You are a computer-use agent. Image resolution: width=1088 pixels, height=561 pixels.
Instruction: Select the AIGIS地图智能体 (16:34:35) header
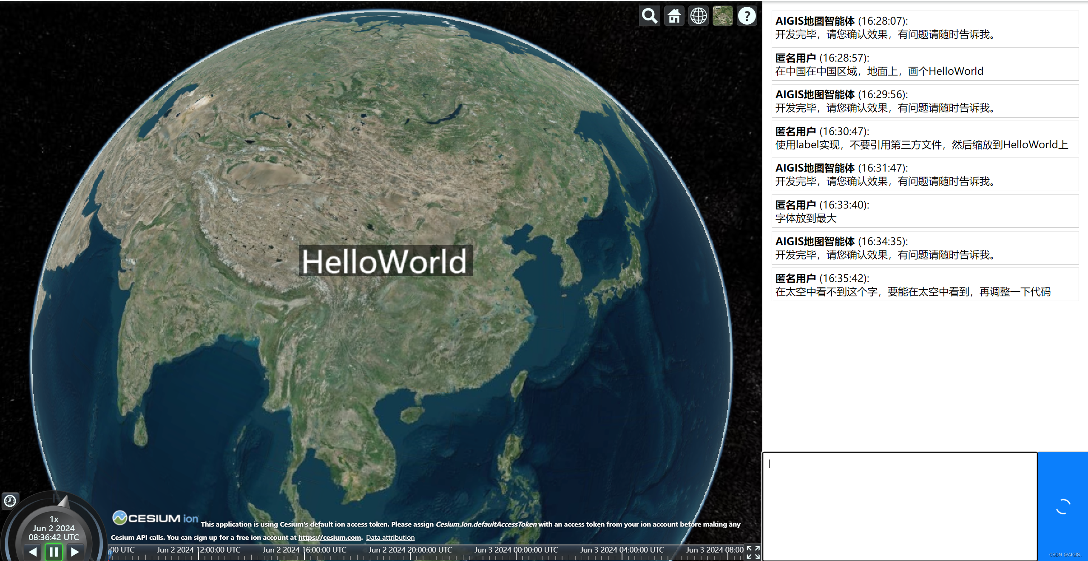coord(841,241)
